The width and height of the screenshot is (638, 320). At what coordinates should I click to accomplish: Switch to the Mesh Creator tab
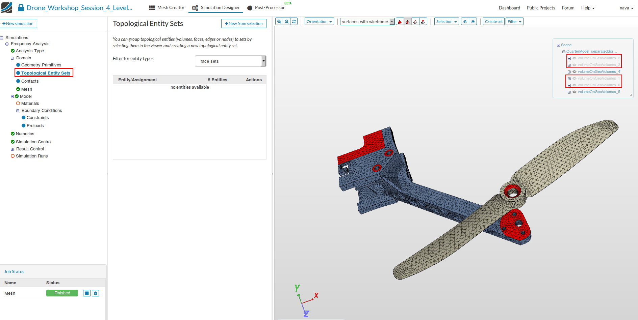(x=167, y=8)
